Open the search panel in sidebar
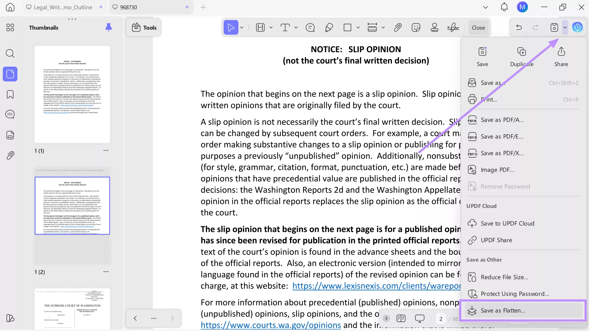The width and height of the screenshot is (589, 331). point(10,53)
